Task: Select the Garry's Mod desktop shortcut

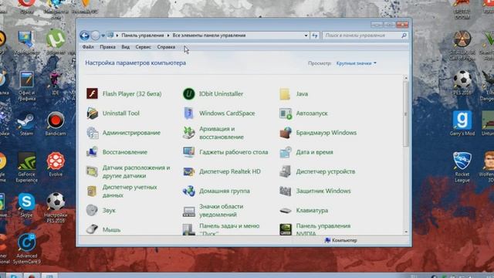Action: pos(462,124)
